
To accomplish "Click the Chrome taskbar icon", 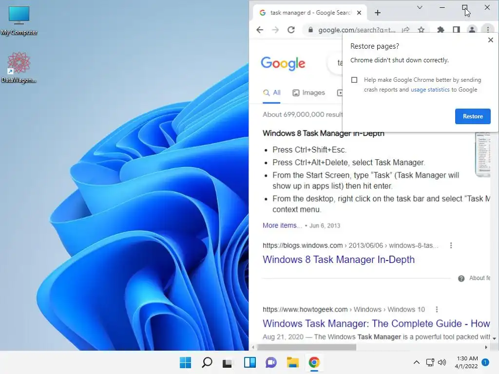I will [x=314, y=362].
